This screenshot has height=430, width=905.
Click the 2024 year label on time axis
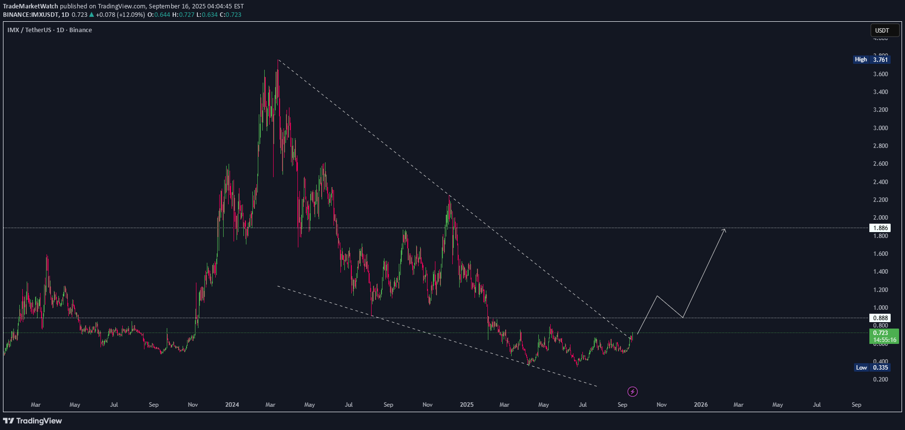coord(232,405)
